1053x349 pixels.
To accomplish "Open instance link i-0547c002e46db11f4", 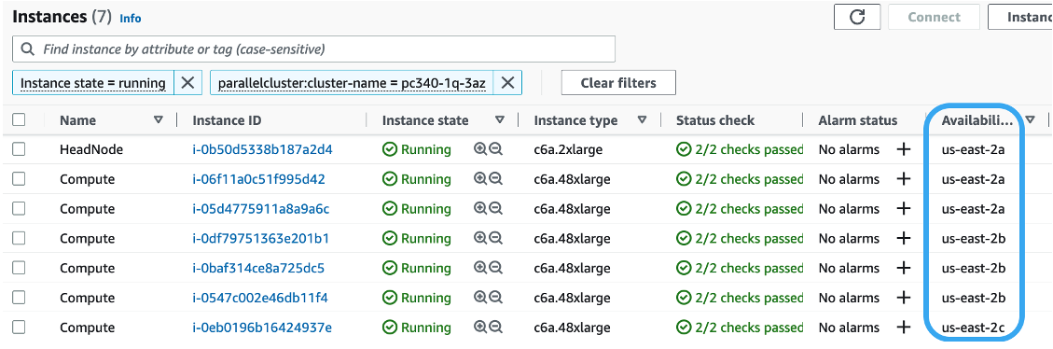I will (x=260, y=298).
